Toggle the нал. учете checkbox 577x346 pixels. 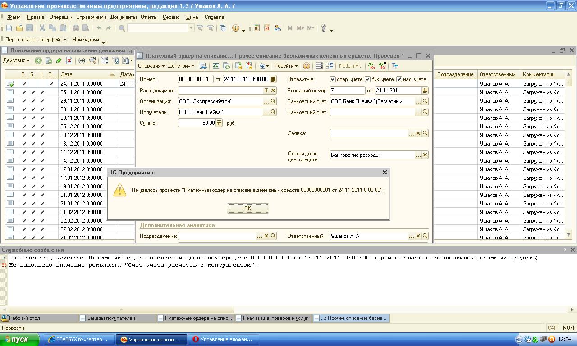pos(399,79)
